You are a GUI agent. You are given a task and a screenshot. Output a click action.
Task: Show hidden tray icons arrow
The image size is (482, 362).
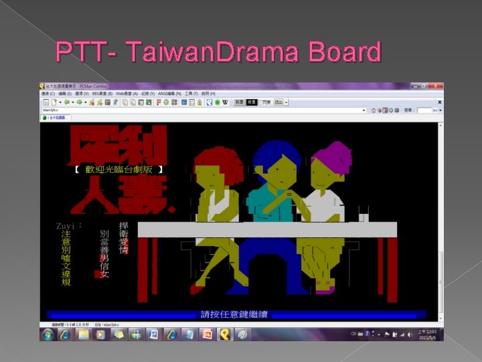(380, 335)
